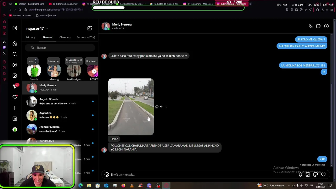Screen dimensions: 336x189
Task: Open milenaxgg note avatar
Action: (x=54, y=71)
